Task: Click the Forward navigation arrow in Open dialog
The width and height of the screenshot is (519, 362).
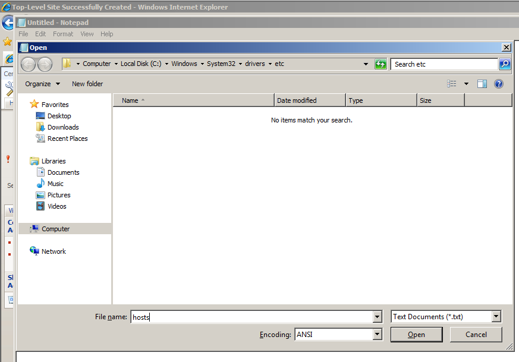Action: pyautogui.click(x=45, y=64)
